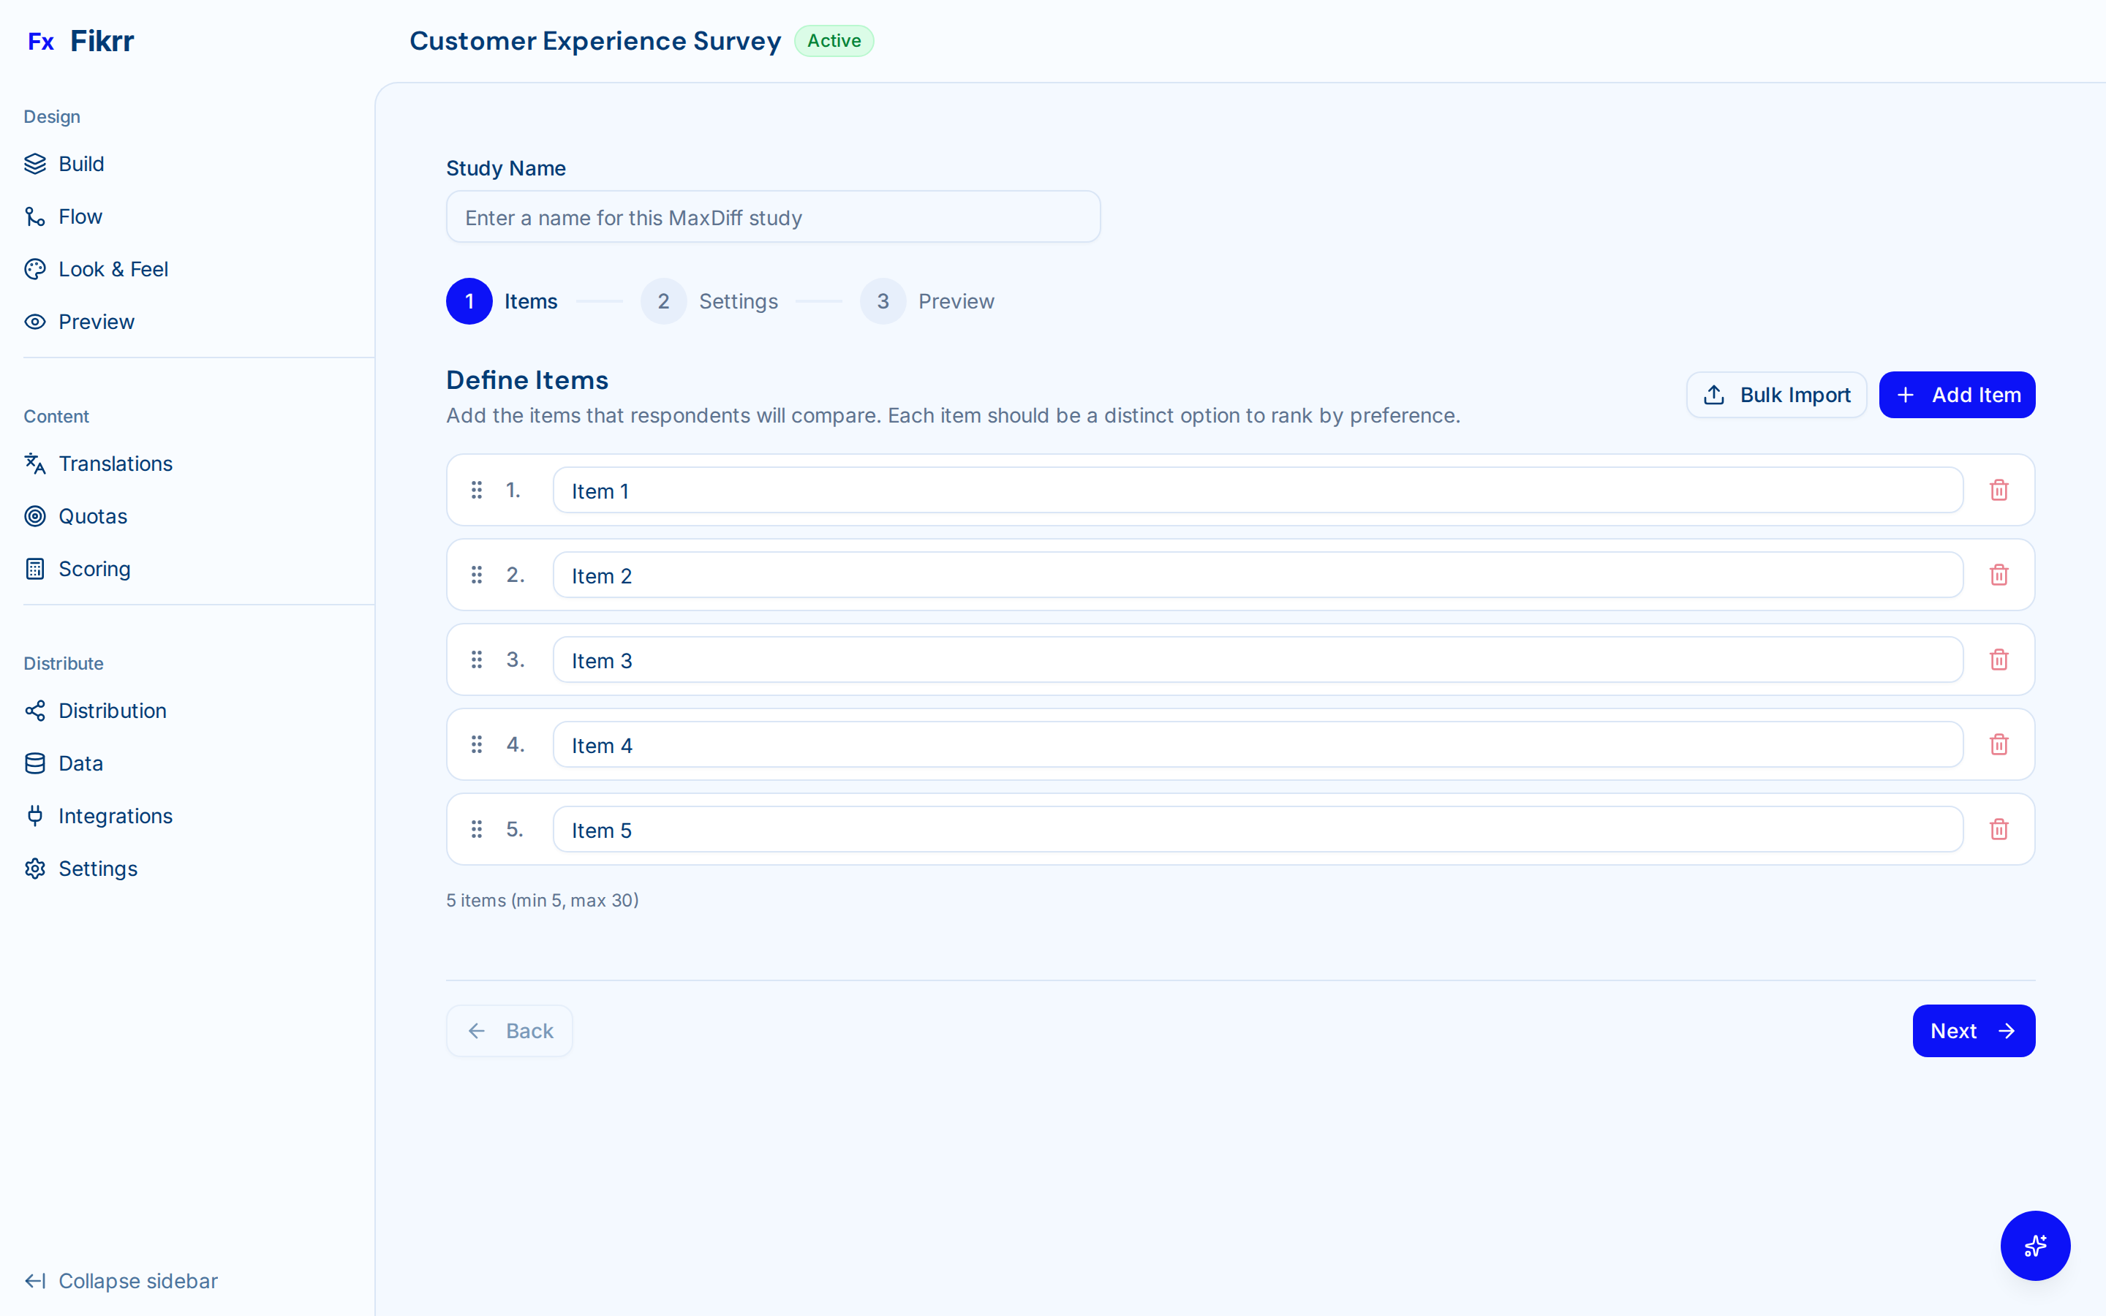The width and height of the screenshot is (2106, 1316).
Task: Open the Flow menu item
Action: (x=80, y=216)
